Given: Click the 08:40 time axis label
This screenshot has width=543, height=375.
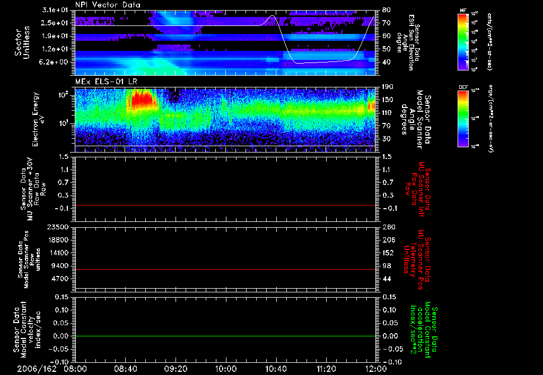Looking at the screenshot, I should pyautogui.click(x=125, y=368).
